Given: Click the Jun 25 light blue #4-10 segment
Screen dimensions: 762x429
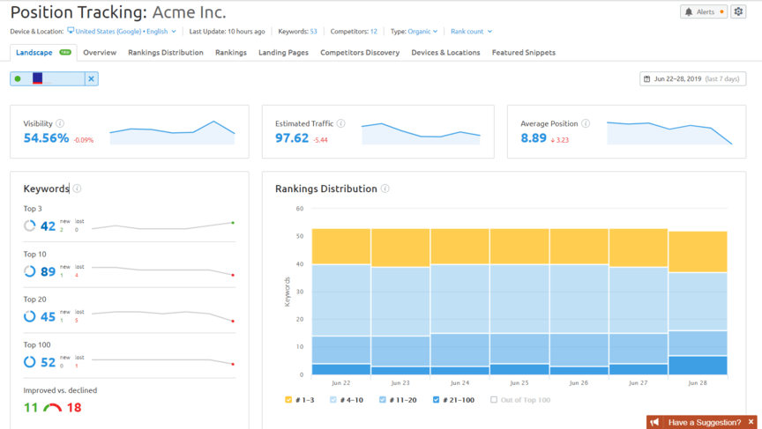Looking at the screenshot, I should coord(519,299).
